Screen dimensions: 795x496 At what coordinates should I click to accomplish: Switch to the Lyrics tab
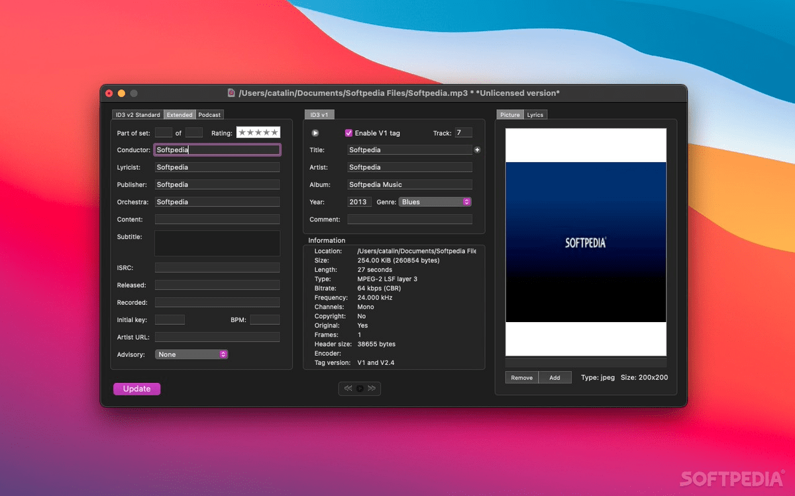535,114
